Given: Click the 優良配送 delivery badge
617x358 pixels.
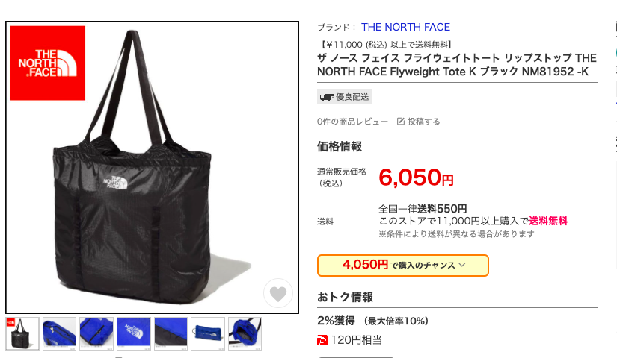Looking at the screenshot, I should [x=344, y=97].
